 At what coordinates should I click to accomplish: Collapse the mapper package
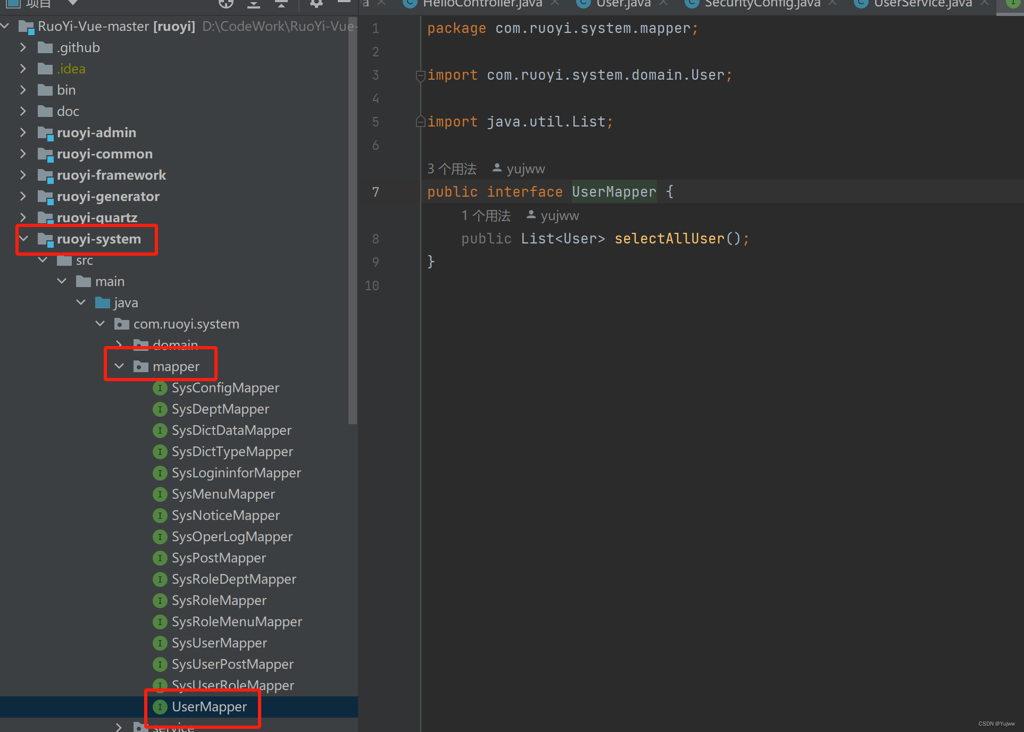[x=119, y=366]
